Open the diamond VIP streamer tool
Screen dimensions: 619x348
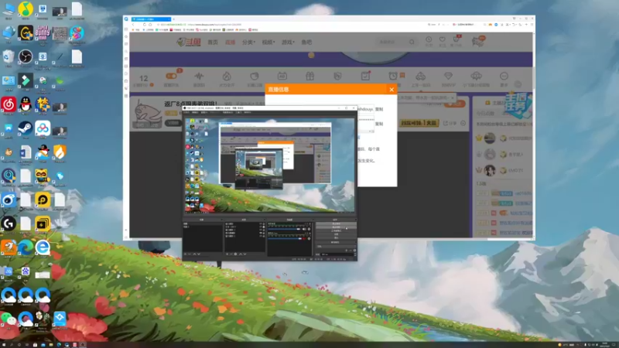pos(448,76)
